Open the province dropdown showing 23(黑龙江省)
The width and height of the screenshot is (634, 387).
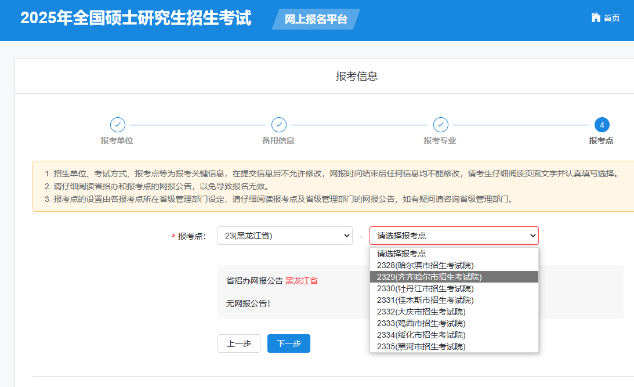click(x=285, y=235)
